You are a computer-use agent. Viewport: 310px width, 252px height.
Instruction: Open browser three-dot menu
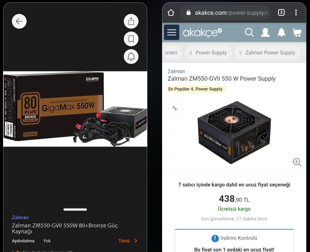tap(296, 12)
